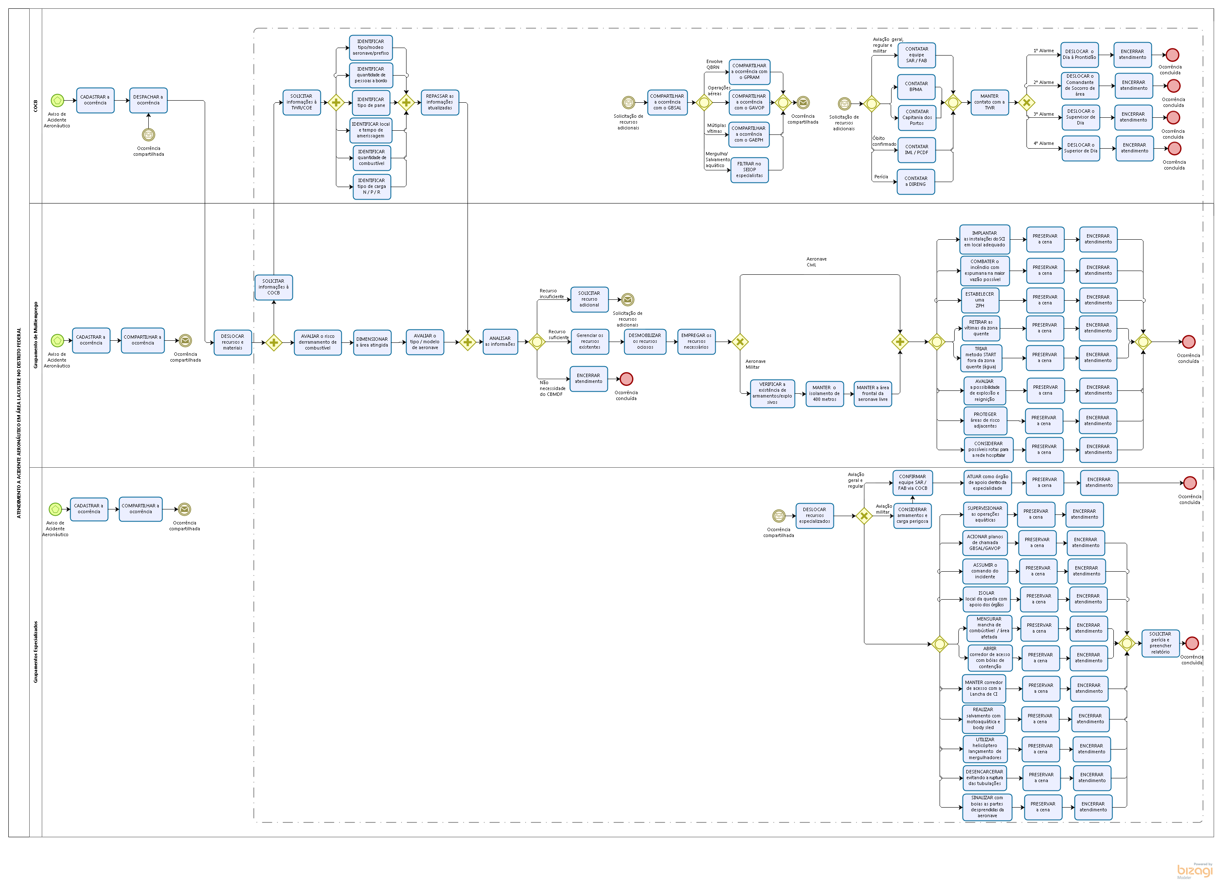The height and width of the screenshot is (884, 1222).
Task: Select Grupamentos Especializados lane start event
Action: (x=56, y=509)
